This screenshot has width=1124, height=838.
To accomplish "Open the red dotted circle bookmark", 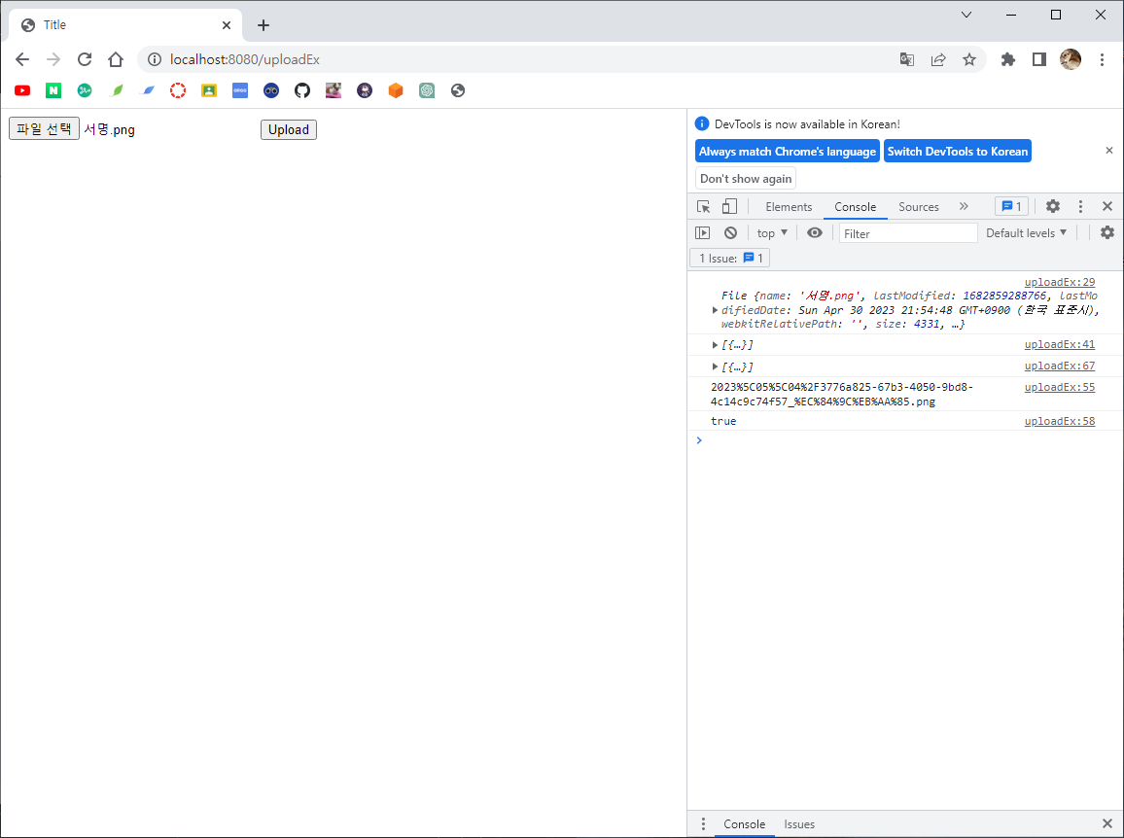I will 178,90.
